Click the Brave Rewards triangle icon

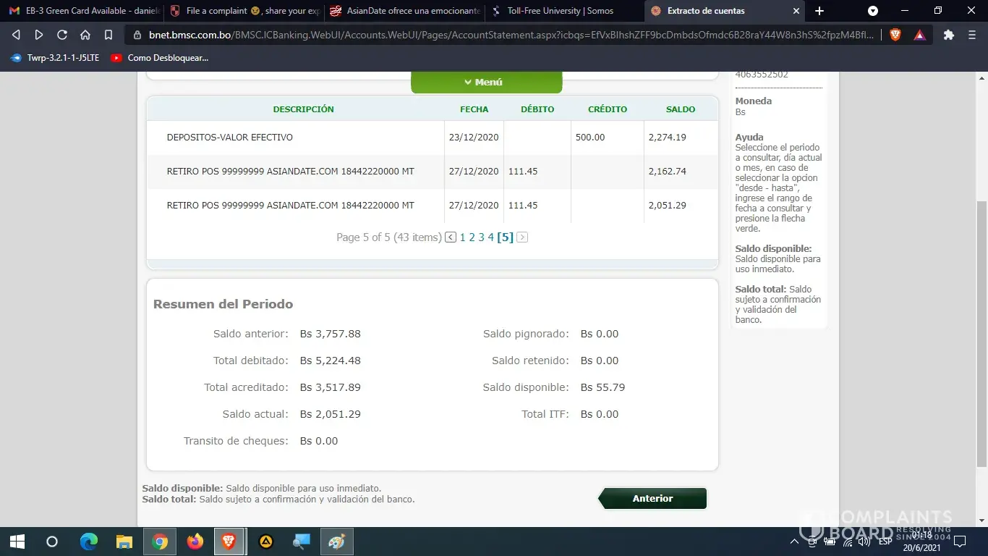pos(919,35)
